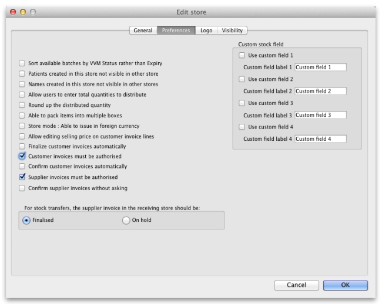Uncheck Supplier invoices must be authorised
382x304 pixels.
[x=22, y=177]
